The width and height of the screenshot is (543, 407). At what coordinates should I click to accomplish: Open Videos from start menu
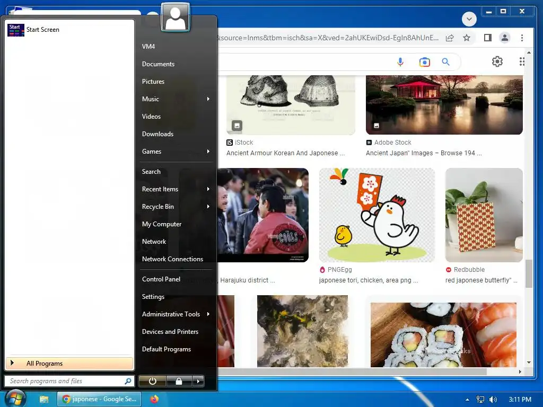click(x=151, y=116)
